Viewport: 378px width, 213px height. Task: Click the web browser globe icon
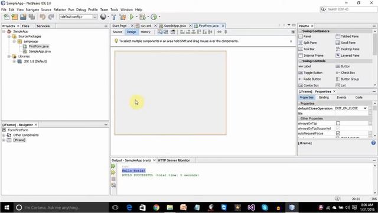[103, 17]
